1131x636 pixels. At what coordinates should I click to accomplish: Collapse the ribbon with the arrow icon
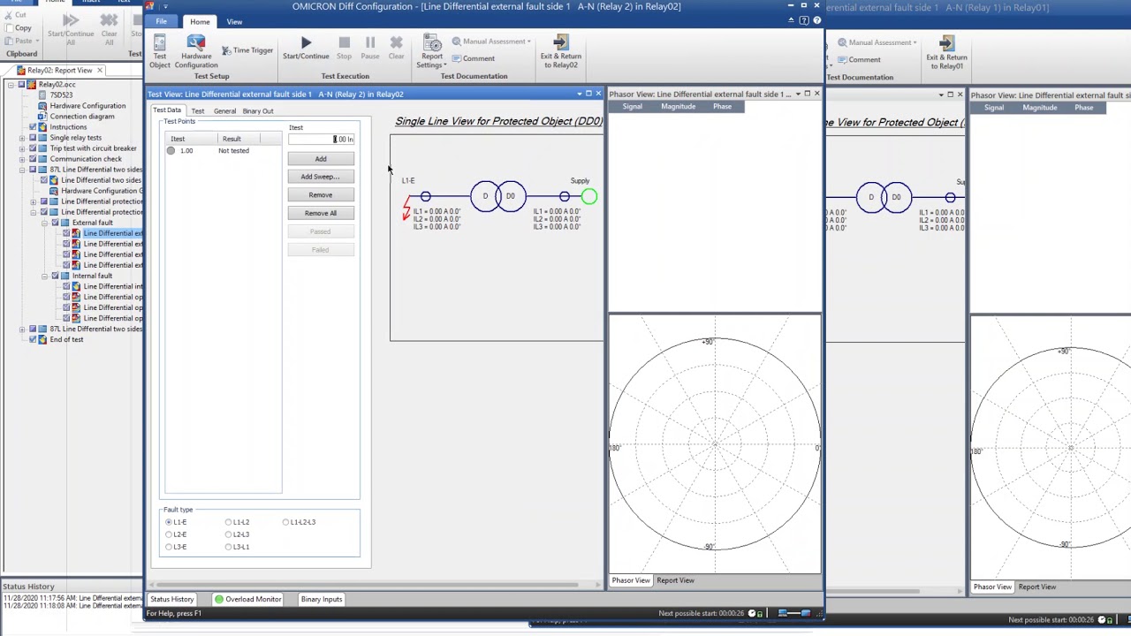[x=792, y=20]
